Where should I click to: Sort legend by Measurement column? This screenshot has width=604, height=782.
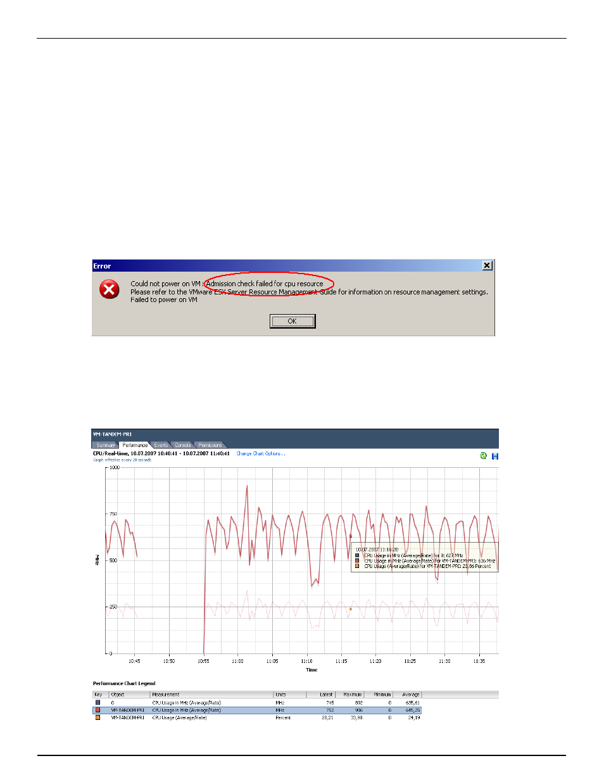(x=211, y=695)
